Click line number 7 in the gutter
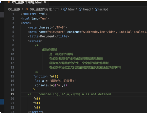 pyautogui.click(x=13, y=41)
